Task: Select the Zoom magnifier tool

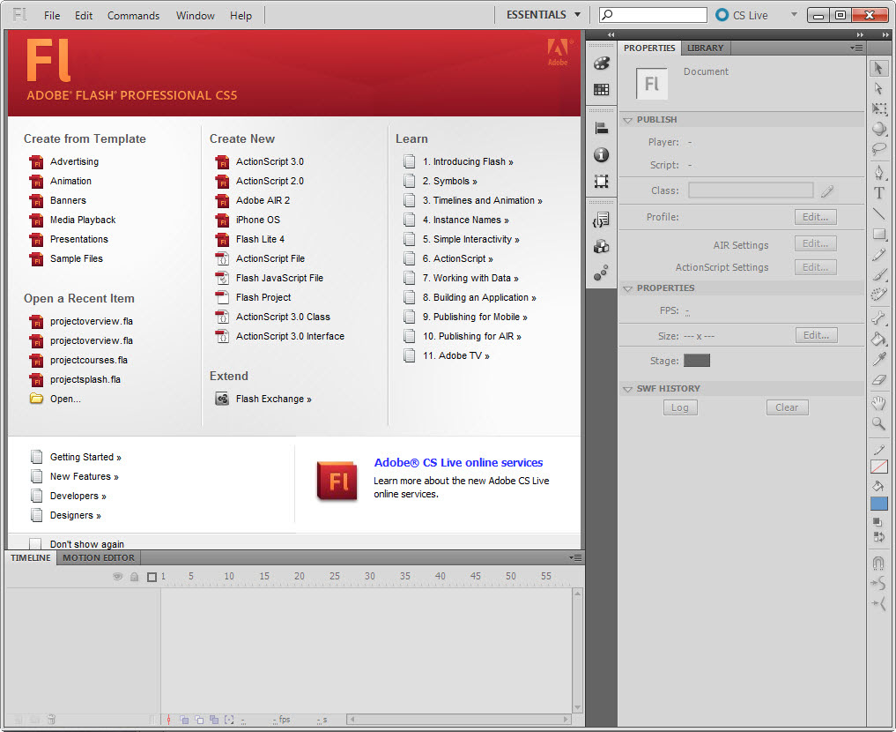Action: (x=879, y=423)
